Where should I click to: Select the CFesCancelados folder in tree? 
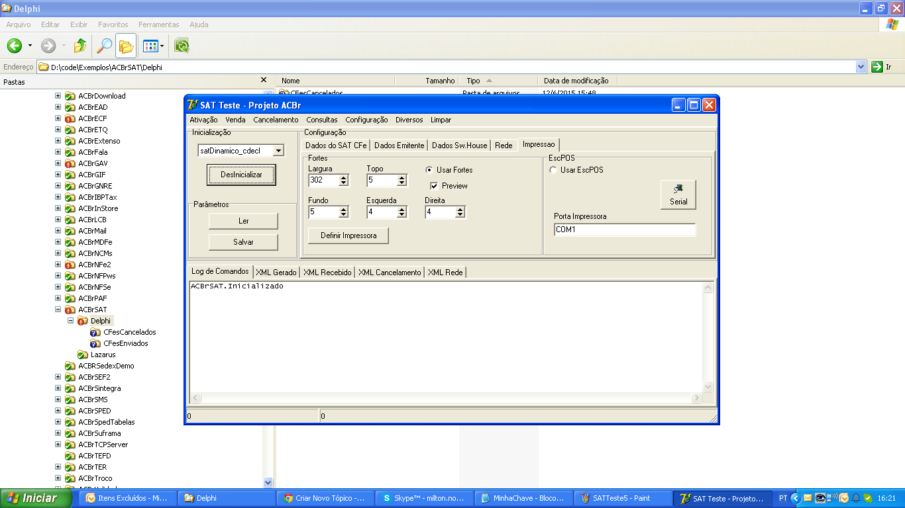[x=130, y=332]
